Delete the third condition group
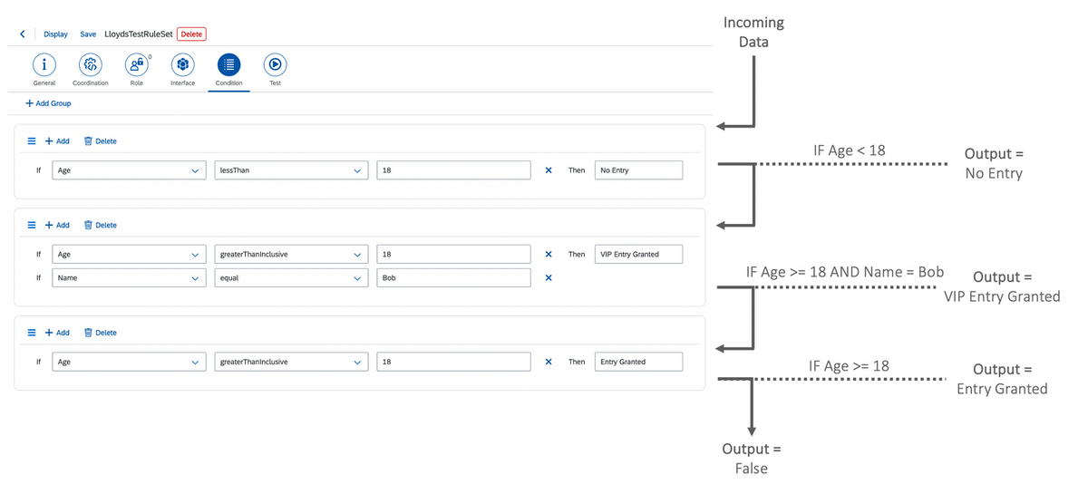Screen dimensions: 1088x484 point(101,333)
